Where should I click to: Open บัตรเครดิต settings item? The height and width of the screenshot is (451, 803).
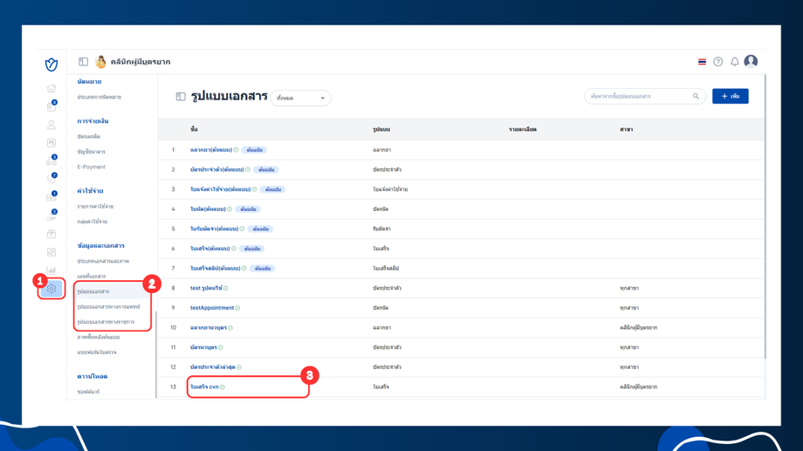pos(89,137)
